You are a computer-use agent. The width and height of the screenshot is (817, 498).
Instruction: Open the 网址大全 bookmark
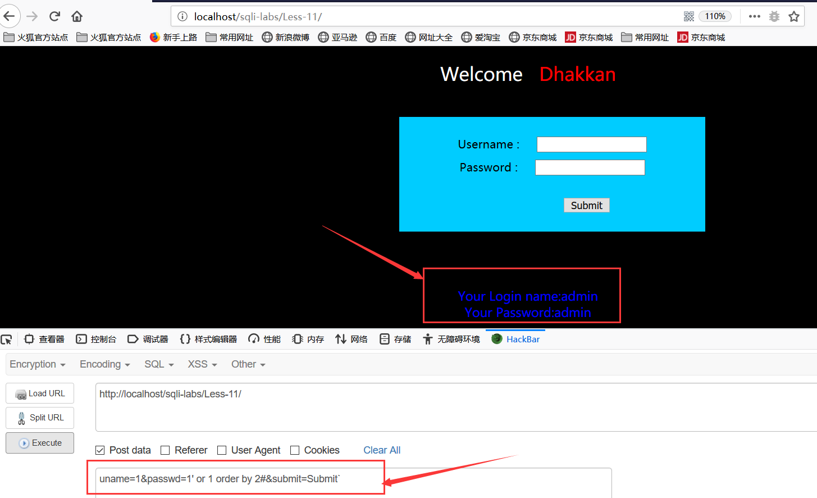[429, 37]
